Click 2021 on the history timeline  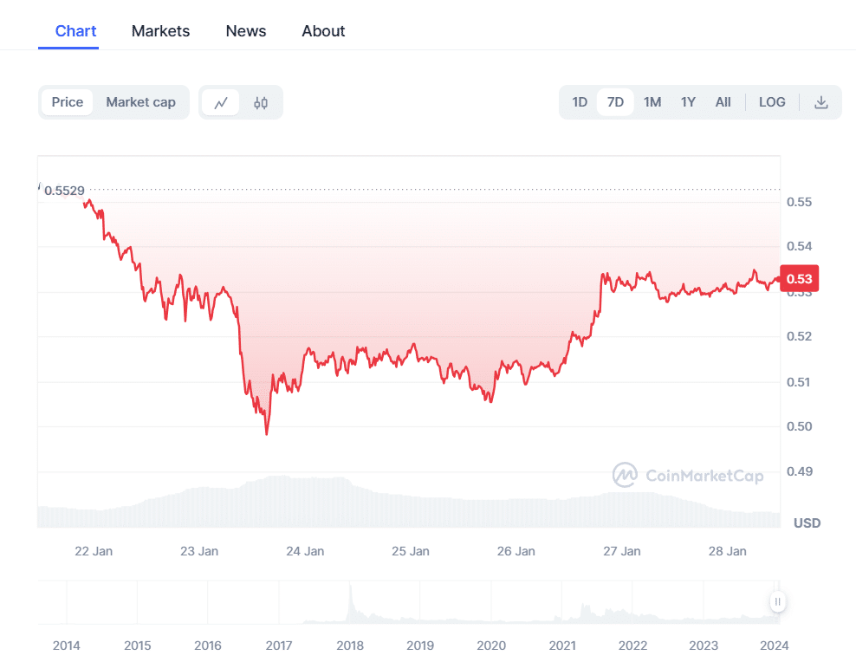[562, 646]
